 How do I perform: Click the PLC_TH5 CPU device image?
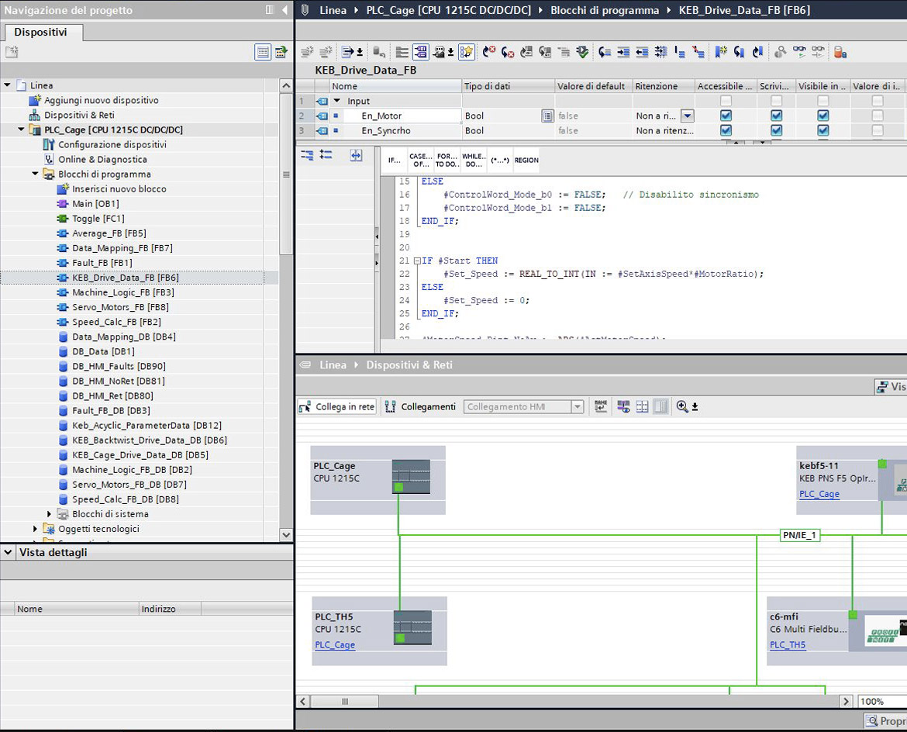(412, 627)
